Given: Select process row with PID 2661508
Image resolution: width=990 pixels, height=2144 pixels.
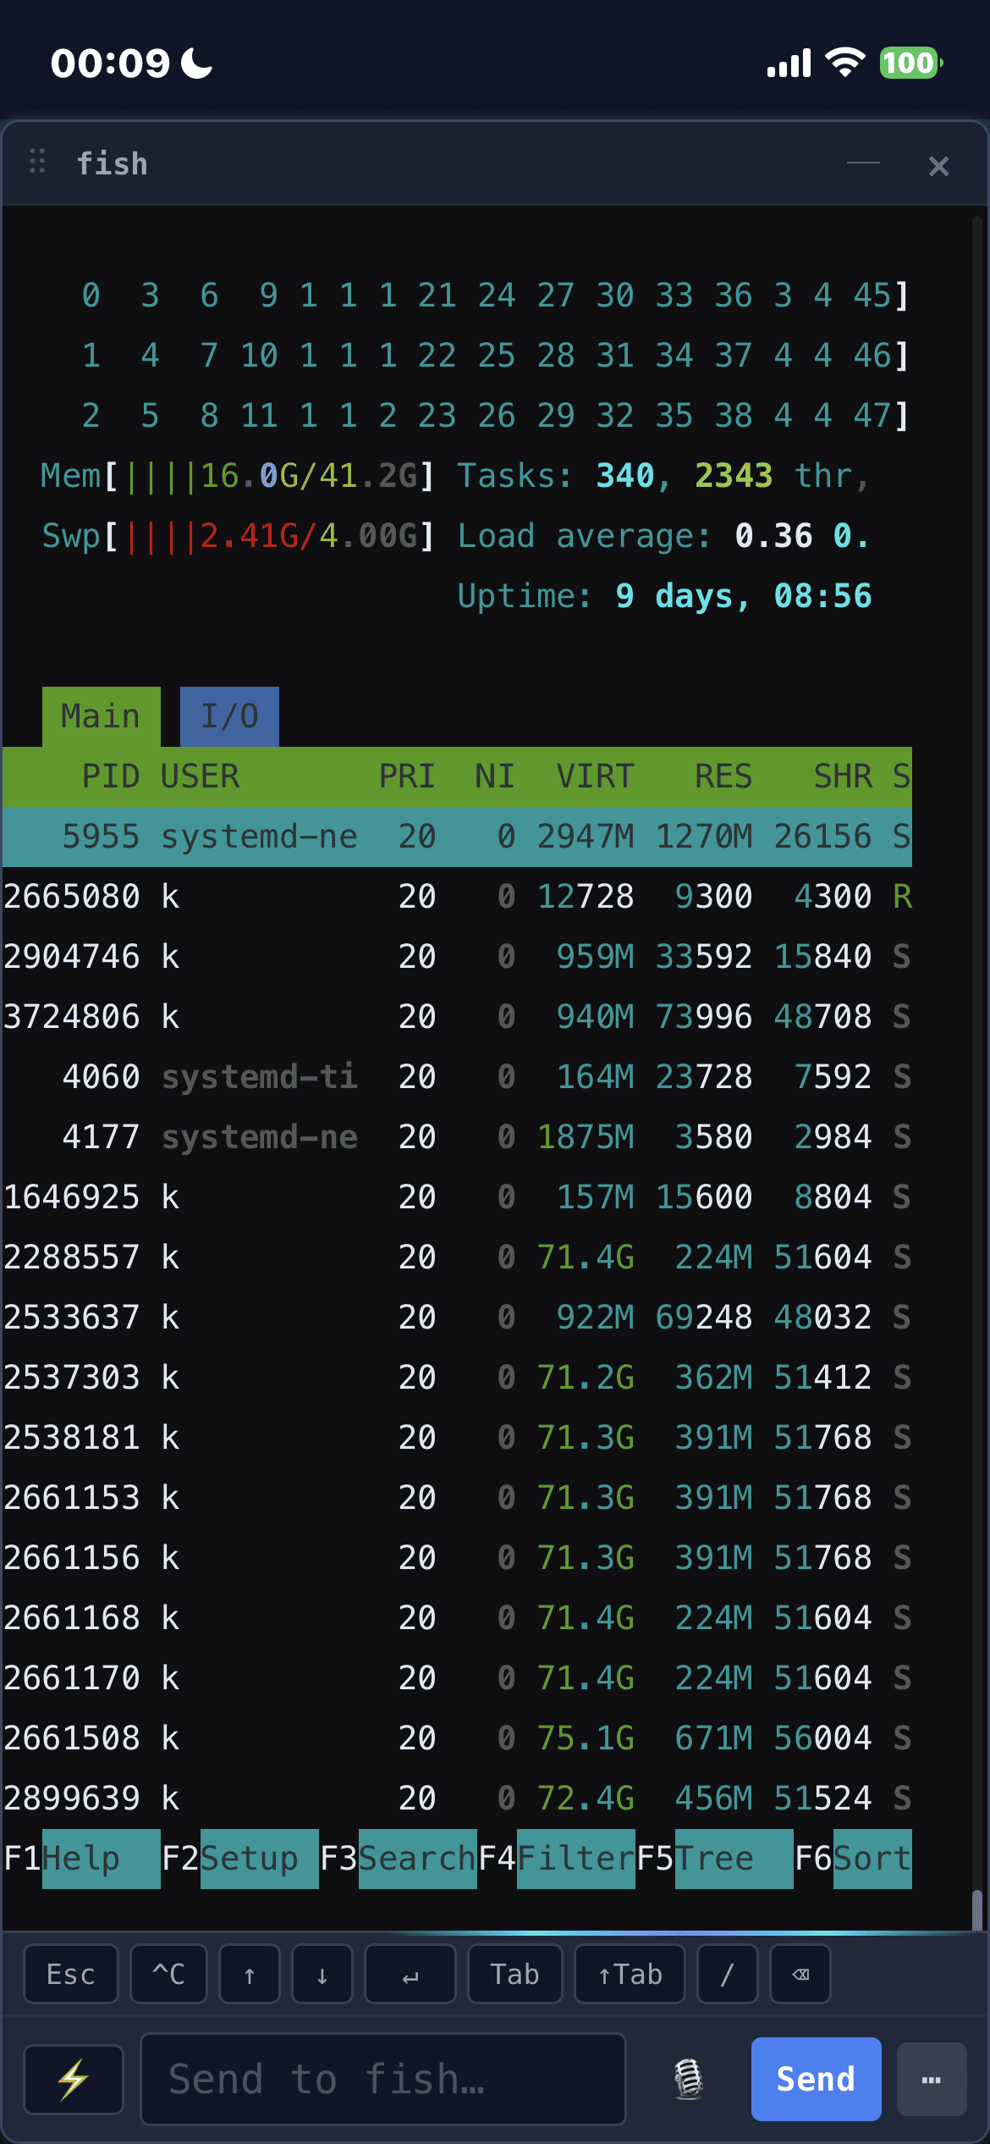Looking at the screenshot, I should pos(457,1738).
